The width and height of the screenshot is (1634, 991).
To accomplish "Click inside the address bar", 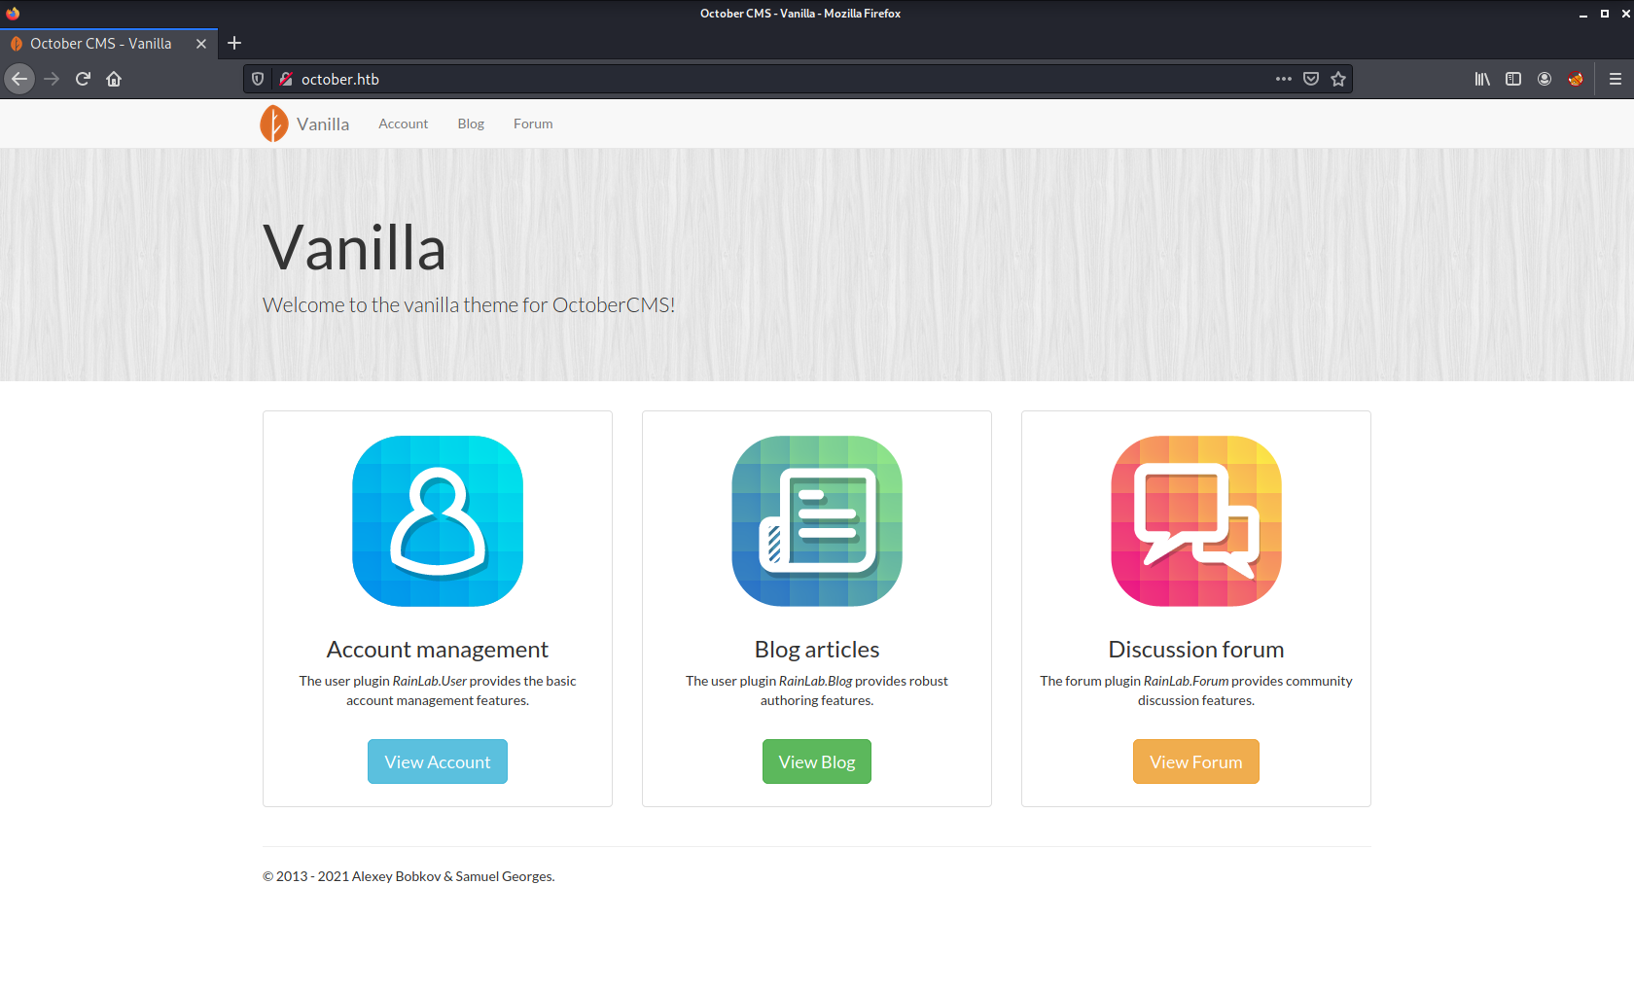I will click(x=681, y=79).
